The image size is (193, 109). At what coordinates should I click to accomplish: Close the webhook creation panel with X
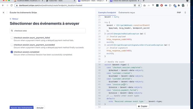pos(3,13)
